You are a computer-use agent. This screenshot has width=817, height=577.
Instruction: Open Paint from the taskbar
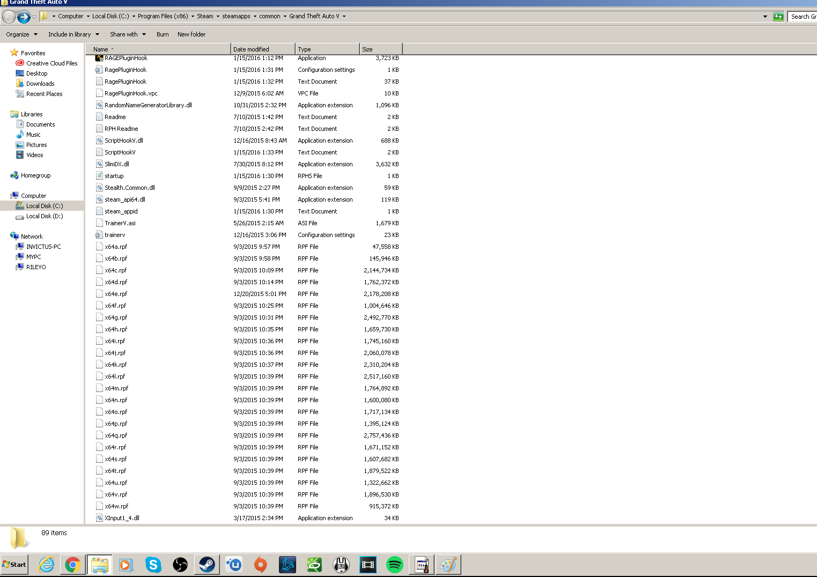click(x=448, y=565)
